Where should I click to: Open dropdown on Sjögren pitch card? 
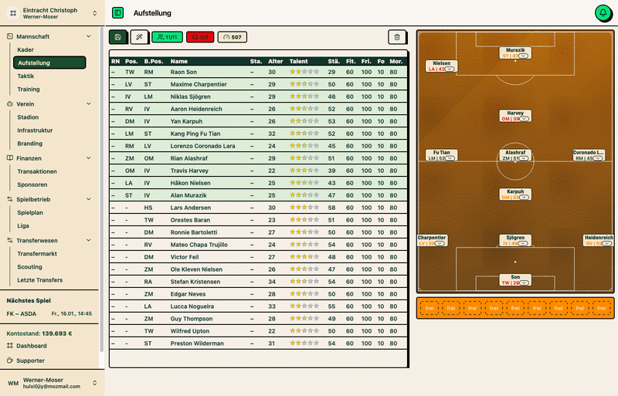[x=523, y=243]
